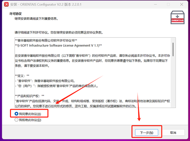Click the 取消 button

click(x=173, y=132)
